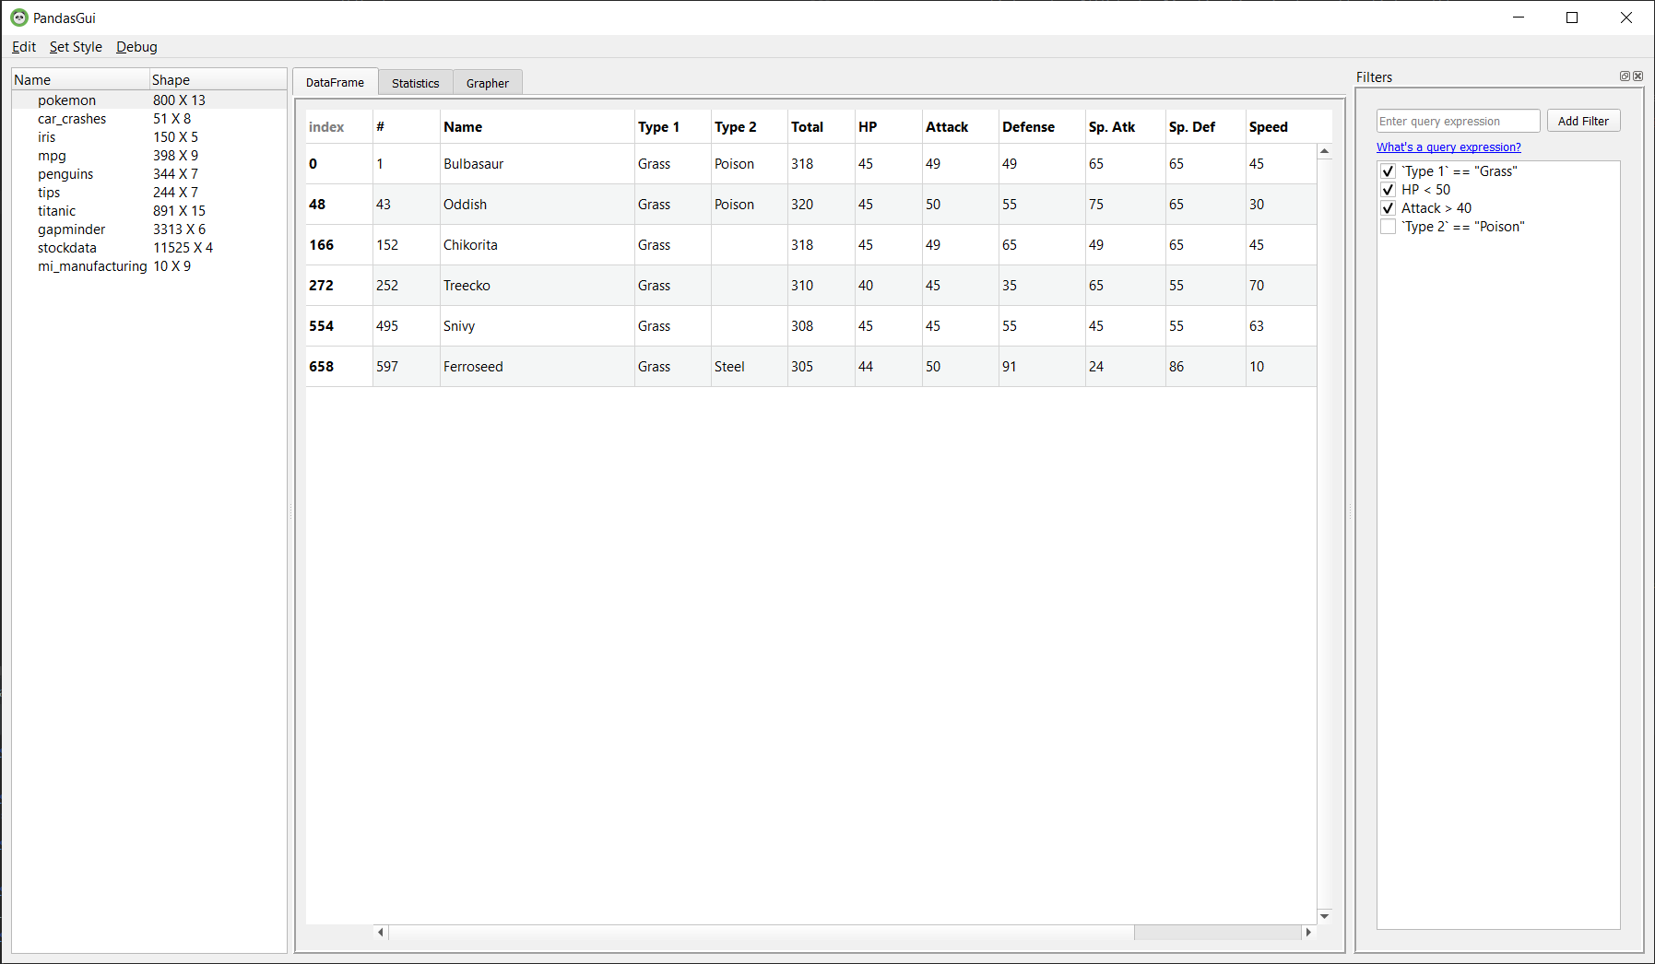Screen dimensions: 1655x964
Task: Click the Total column header
Action: 821,127
